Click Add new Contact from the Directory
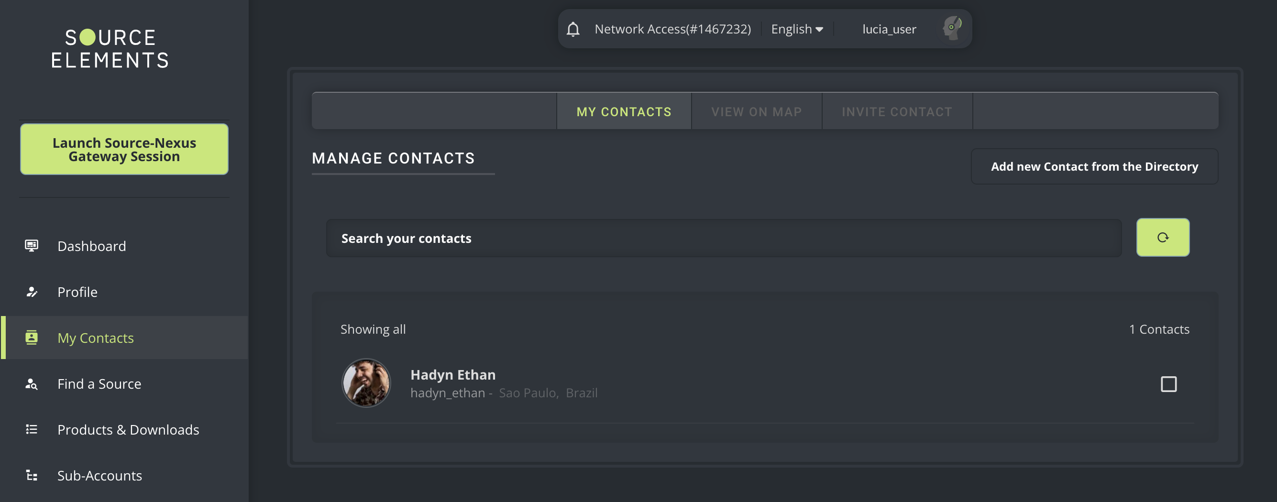Image resolution: width=1277 pixels, height=502 pixels. point(1094,166)
